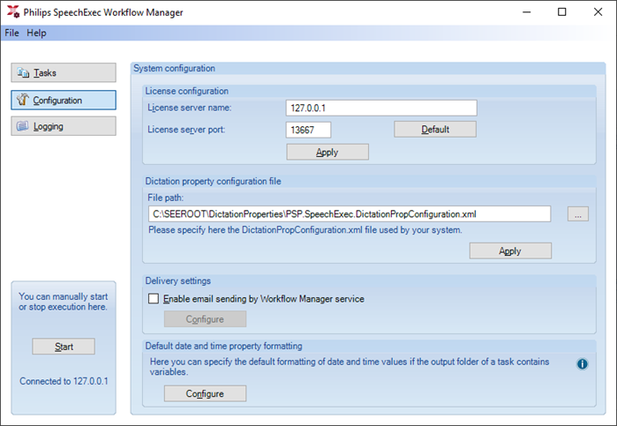This screenshot has width=617, height=426.
Task: Maximize the Workflow Manager window
Action: pos(562,12)
